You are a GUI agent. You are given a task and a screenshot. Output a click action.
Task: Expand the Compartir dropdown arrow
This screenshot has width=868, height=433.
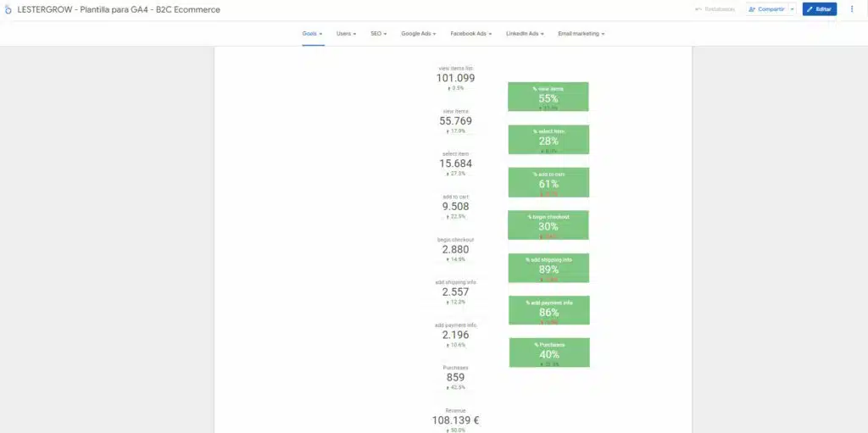[793, 9]
